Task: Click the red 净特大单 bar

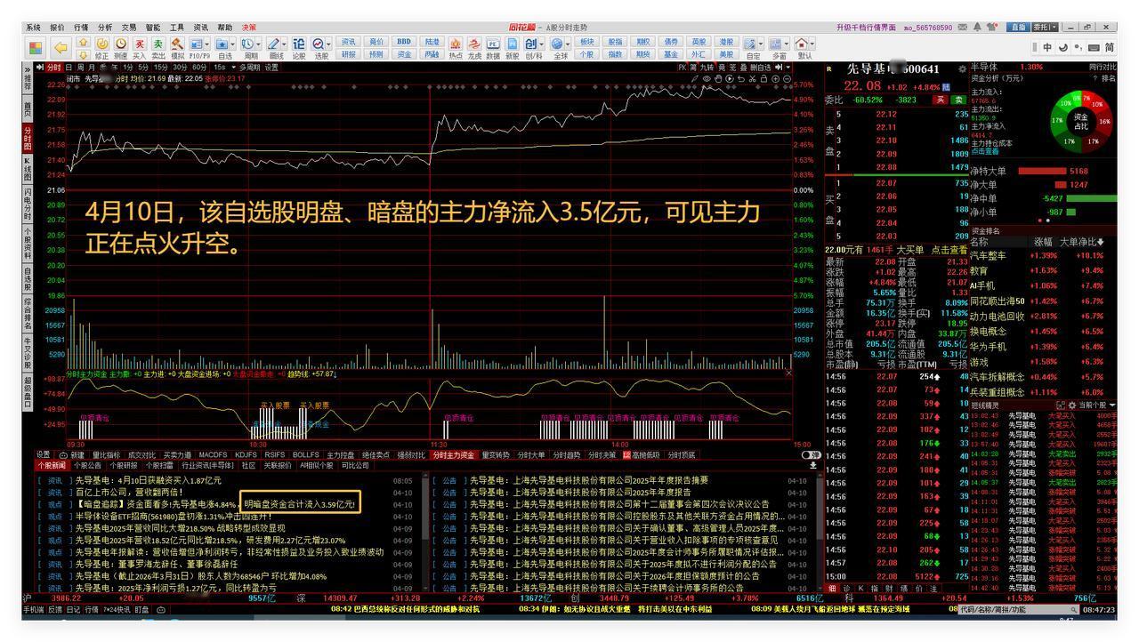Action: pyautogui.click(x=1042, y=171)
